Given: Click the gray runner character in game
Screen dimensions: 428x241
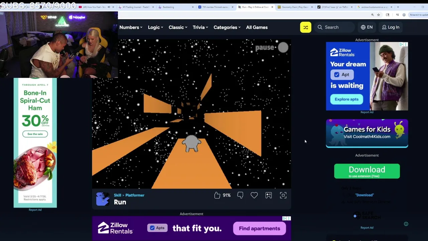Looking at the screenshot, I should pyautogui.click(x=192, y=144).
